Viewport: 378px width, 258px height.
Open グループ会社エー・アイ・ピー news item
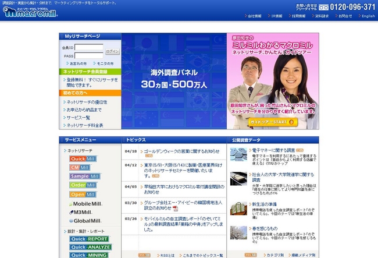(183, 206)
